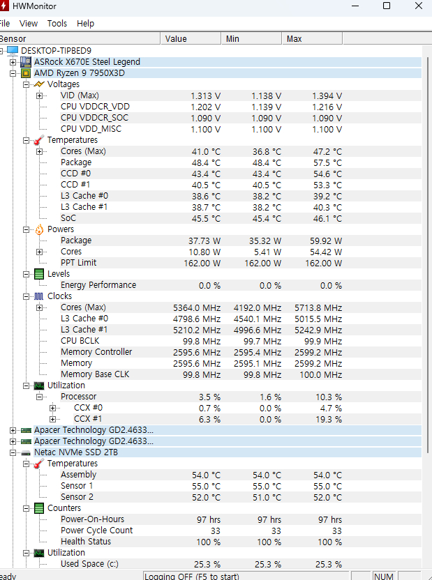This screenshot has width=432, height=580.
Task: Click the SSD Utilization graph icon
Action: [39, 554]
